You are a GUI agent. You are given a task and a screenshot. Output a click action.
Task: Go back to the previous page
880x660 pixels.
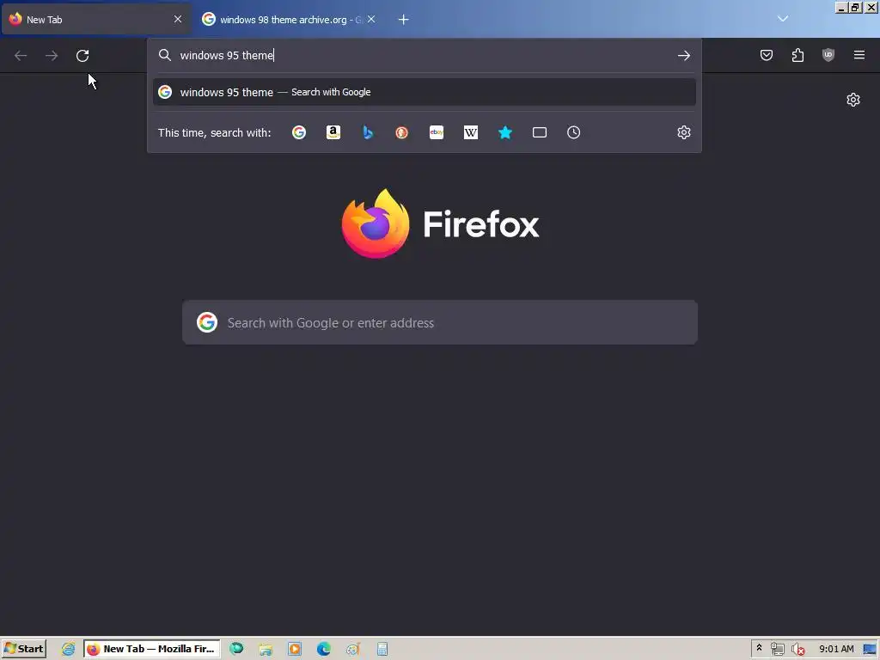[21, 56]
